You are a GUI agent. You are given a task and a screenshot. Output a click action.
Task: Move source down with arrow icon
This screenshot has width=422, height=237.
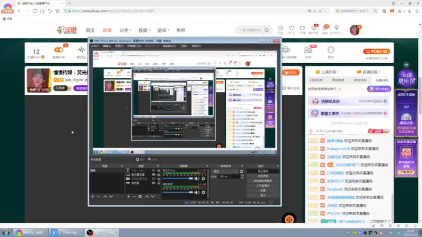[152, 196]
